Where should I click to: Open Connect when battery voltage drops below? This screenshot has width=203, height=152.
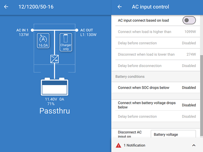(x=156, y=105)
